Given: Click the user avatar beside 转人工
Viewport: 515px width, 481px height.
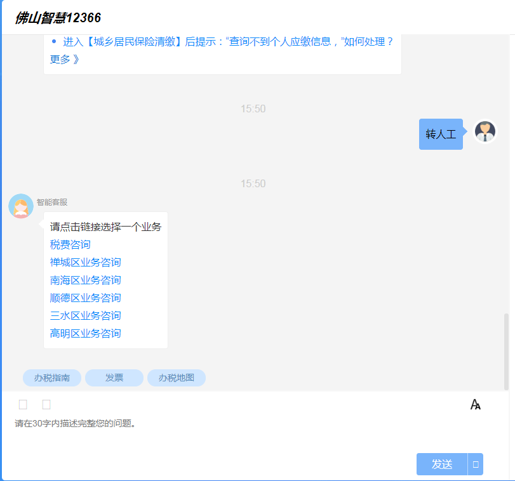Looking at the screenshot, I should tap(485, 131).
